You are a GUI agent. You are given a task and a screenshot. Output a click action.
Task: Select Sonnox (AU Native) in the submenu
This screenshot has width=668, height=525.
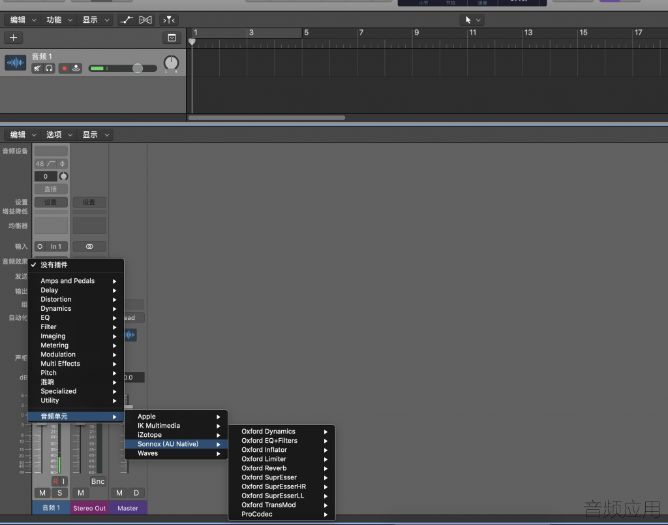[176, 445]
